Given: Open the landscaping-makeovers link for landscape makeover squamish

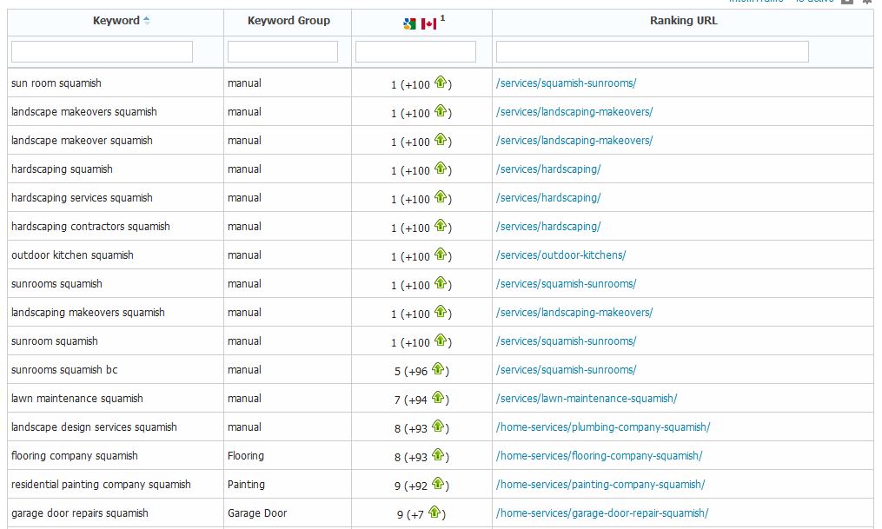Looking at the screenshot, I should [x=574, y=141].
